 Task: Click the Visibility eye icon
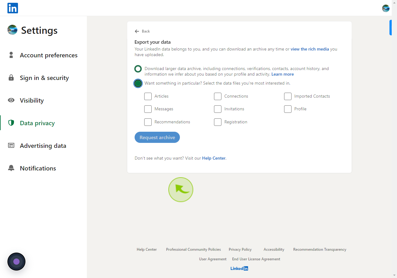(x=11, y=100)
